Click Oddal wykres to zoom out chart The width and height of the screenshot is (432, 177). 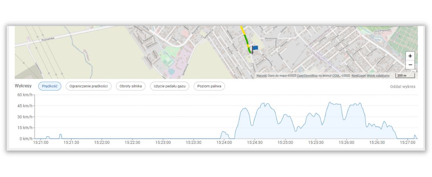click(x=402, y=87)
